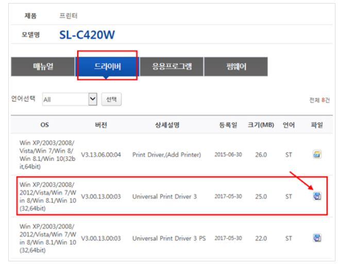Switch to the 응용프로그램 tab
Viewport: 338px width, 267px height.
coord(172,66)
